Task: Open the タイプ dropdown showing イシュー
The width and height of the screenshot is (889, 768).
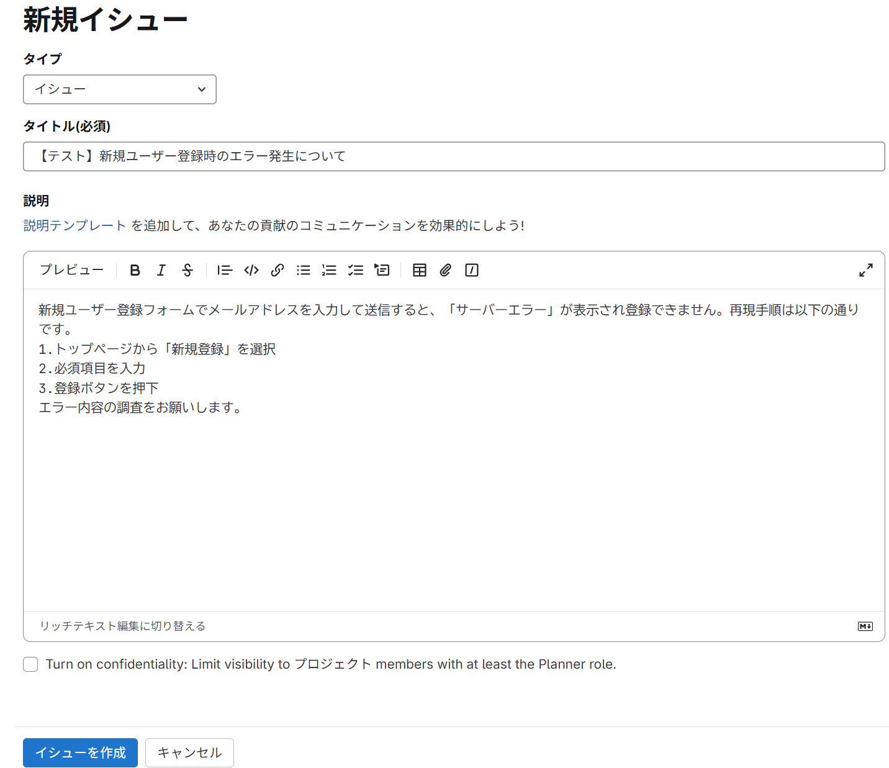Action: click(x=120, y=89)
